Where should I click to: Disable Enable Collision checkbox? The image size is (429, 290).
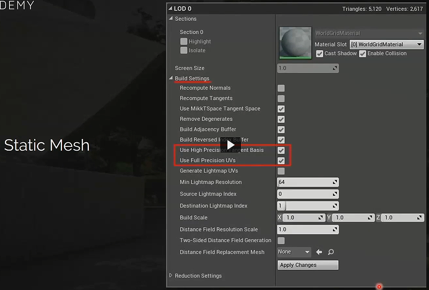(x=363, y=53)
